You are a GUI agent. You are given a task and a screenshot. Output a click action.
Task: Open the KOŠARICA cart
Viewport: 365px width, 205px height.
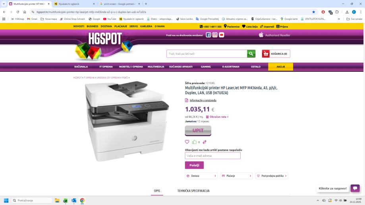click(x=276, y=54)
